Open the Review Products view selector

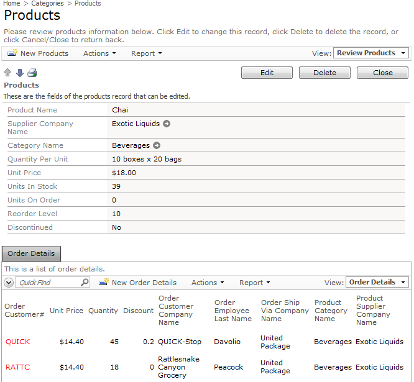coord(371,53)
